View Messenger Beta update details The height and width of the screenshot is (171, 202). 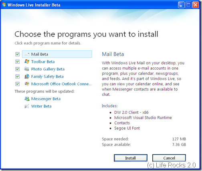[46, 99]
